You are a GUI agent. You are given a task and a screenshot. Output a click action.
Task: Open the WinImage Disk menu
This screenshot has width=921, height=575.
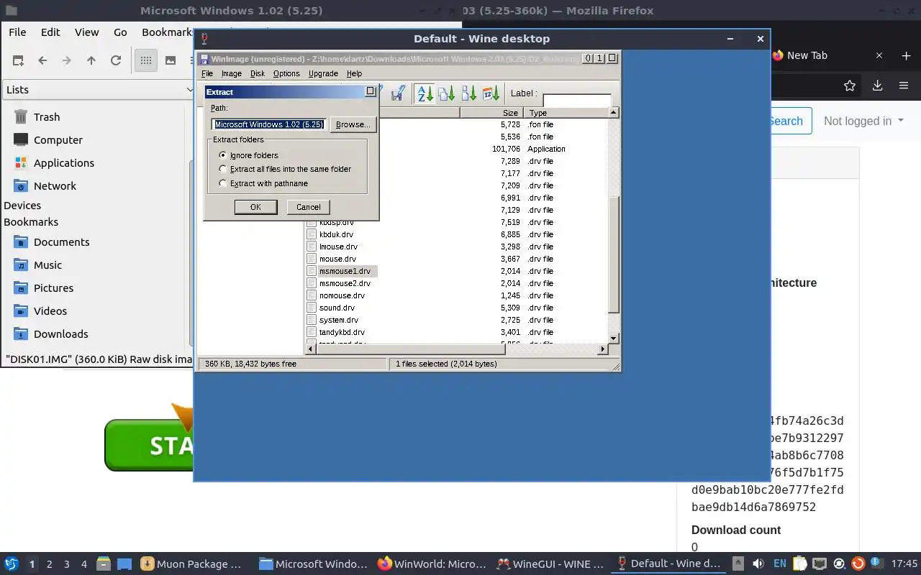click(258, 73)
